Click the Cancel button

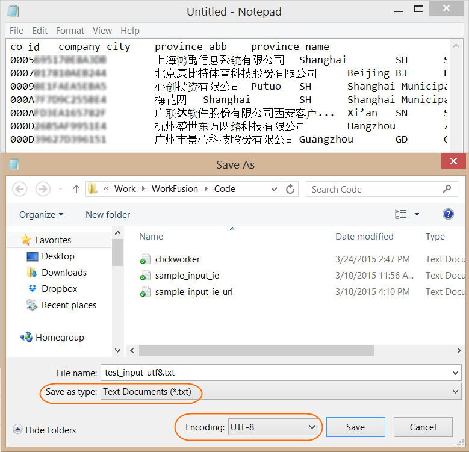pos(423,427)
